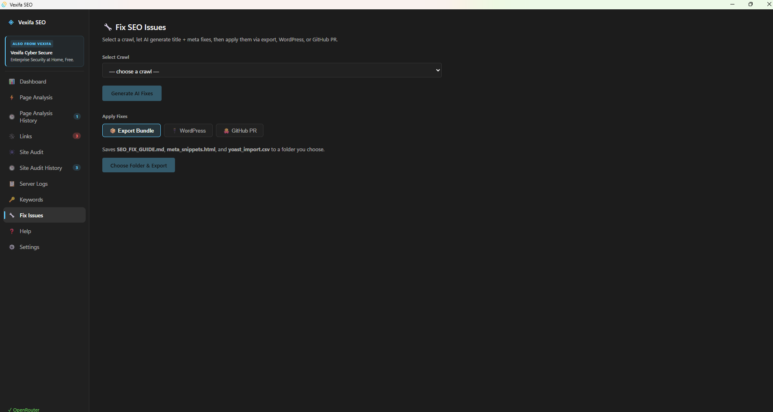Click Generate AI Fixes button
773x412 pixels.
click(x=132, y=93)
